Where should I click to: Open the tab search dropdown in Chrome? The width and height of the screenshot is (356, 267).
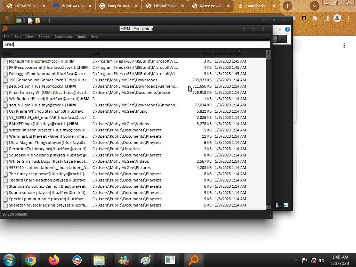pyautogui.click(x=314, y=6)
